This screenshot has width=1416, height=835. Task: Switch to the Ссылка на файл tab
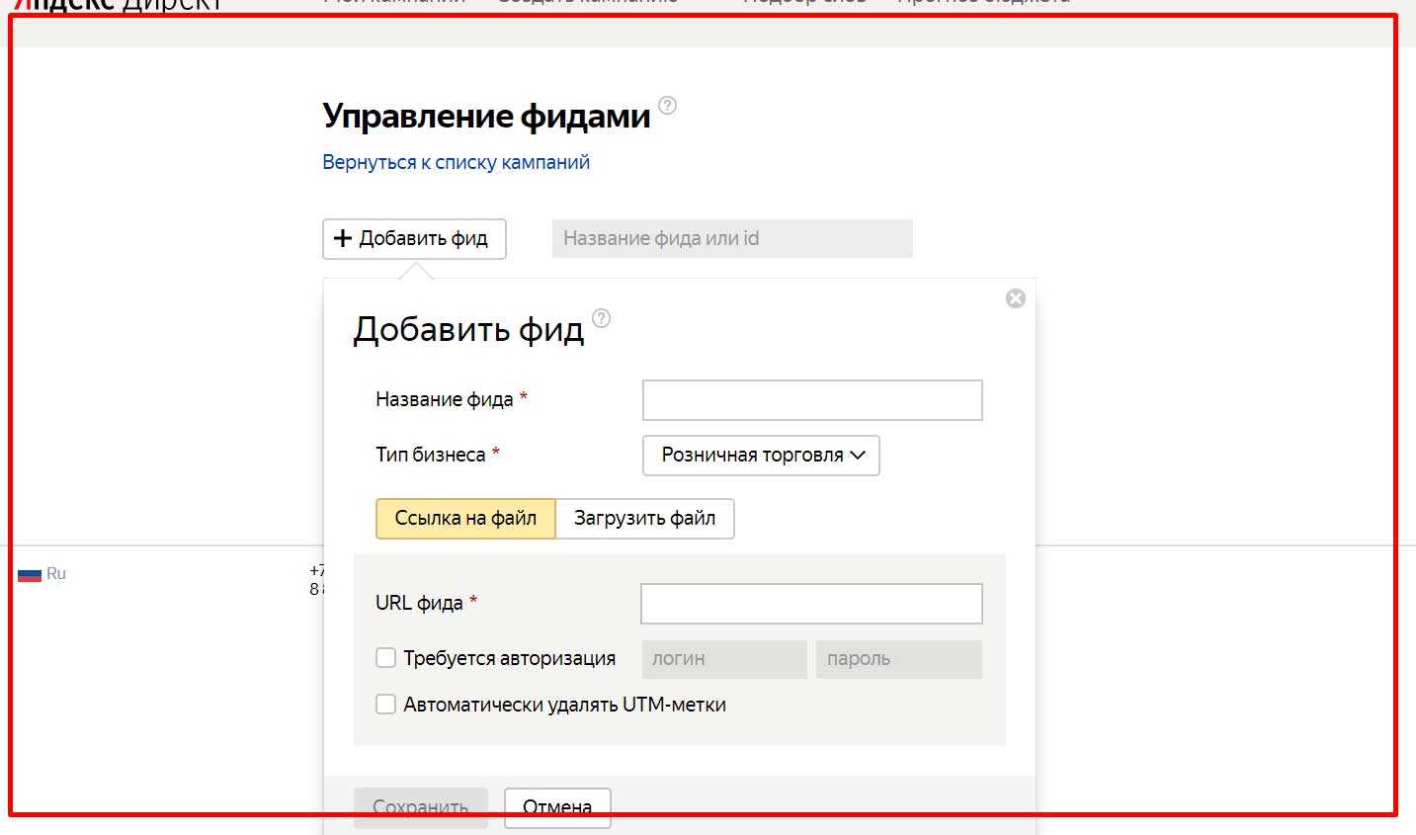tap(465, 519)
